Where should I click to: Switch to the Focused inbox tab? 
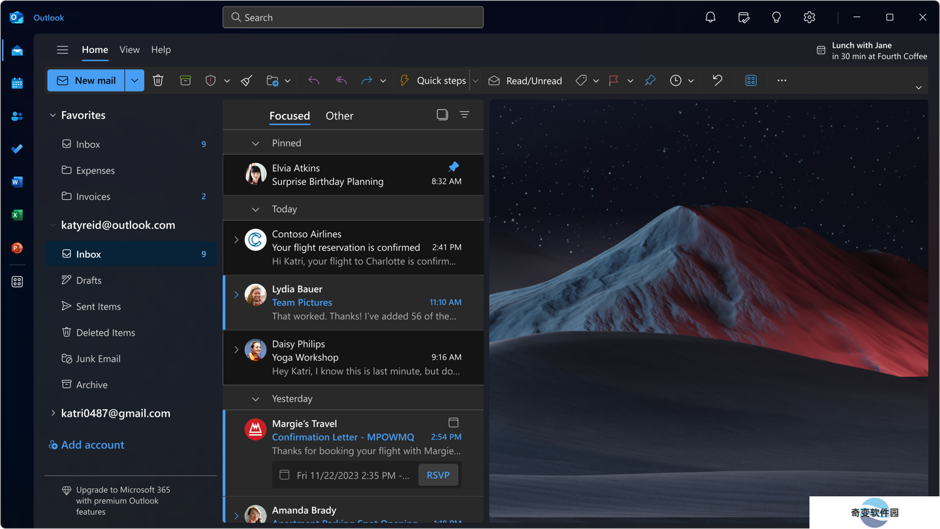[290, 116]
